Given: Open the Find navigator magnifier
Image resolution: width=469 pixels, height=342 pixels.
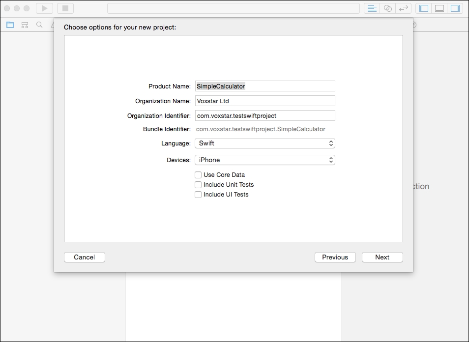Looking at the screenshot, I should pos(39,25).
